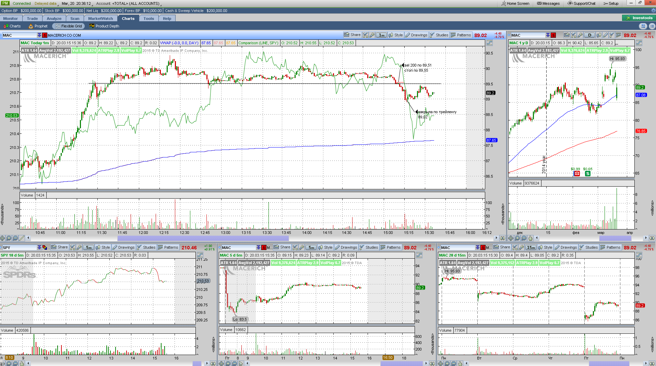This screenshot has width=656, height=366.
Task: Click the Hi: 95.93 price bubble on daily chart
Action: pos(618,59)
